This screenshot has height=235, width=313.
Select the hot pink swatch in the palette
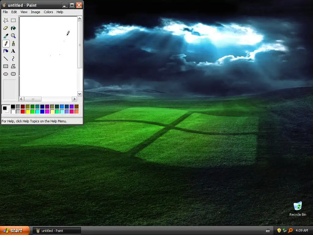tap(72, 111)
